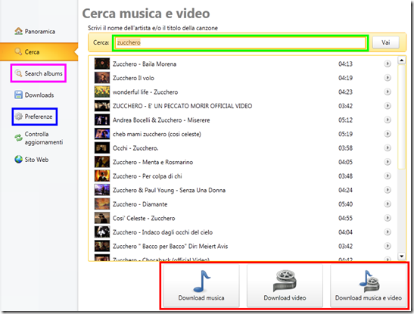Image resolution: width=414 pixels, height=314 pixels.
Task: Click the green update arrows icon
Action: (18, 138)
